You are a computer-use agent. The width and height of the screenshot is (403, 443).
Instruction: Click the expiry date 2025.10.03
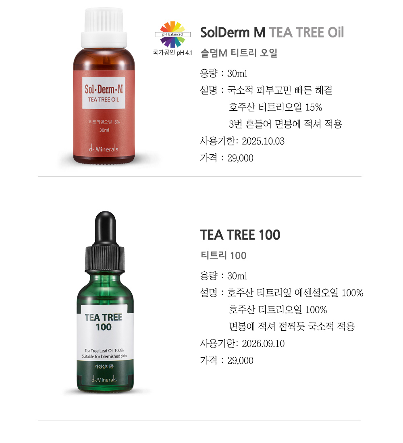point(263,141)
